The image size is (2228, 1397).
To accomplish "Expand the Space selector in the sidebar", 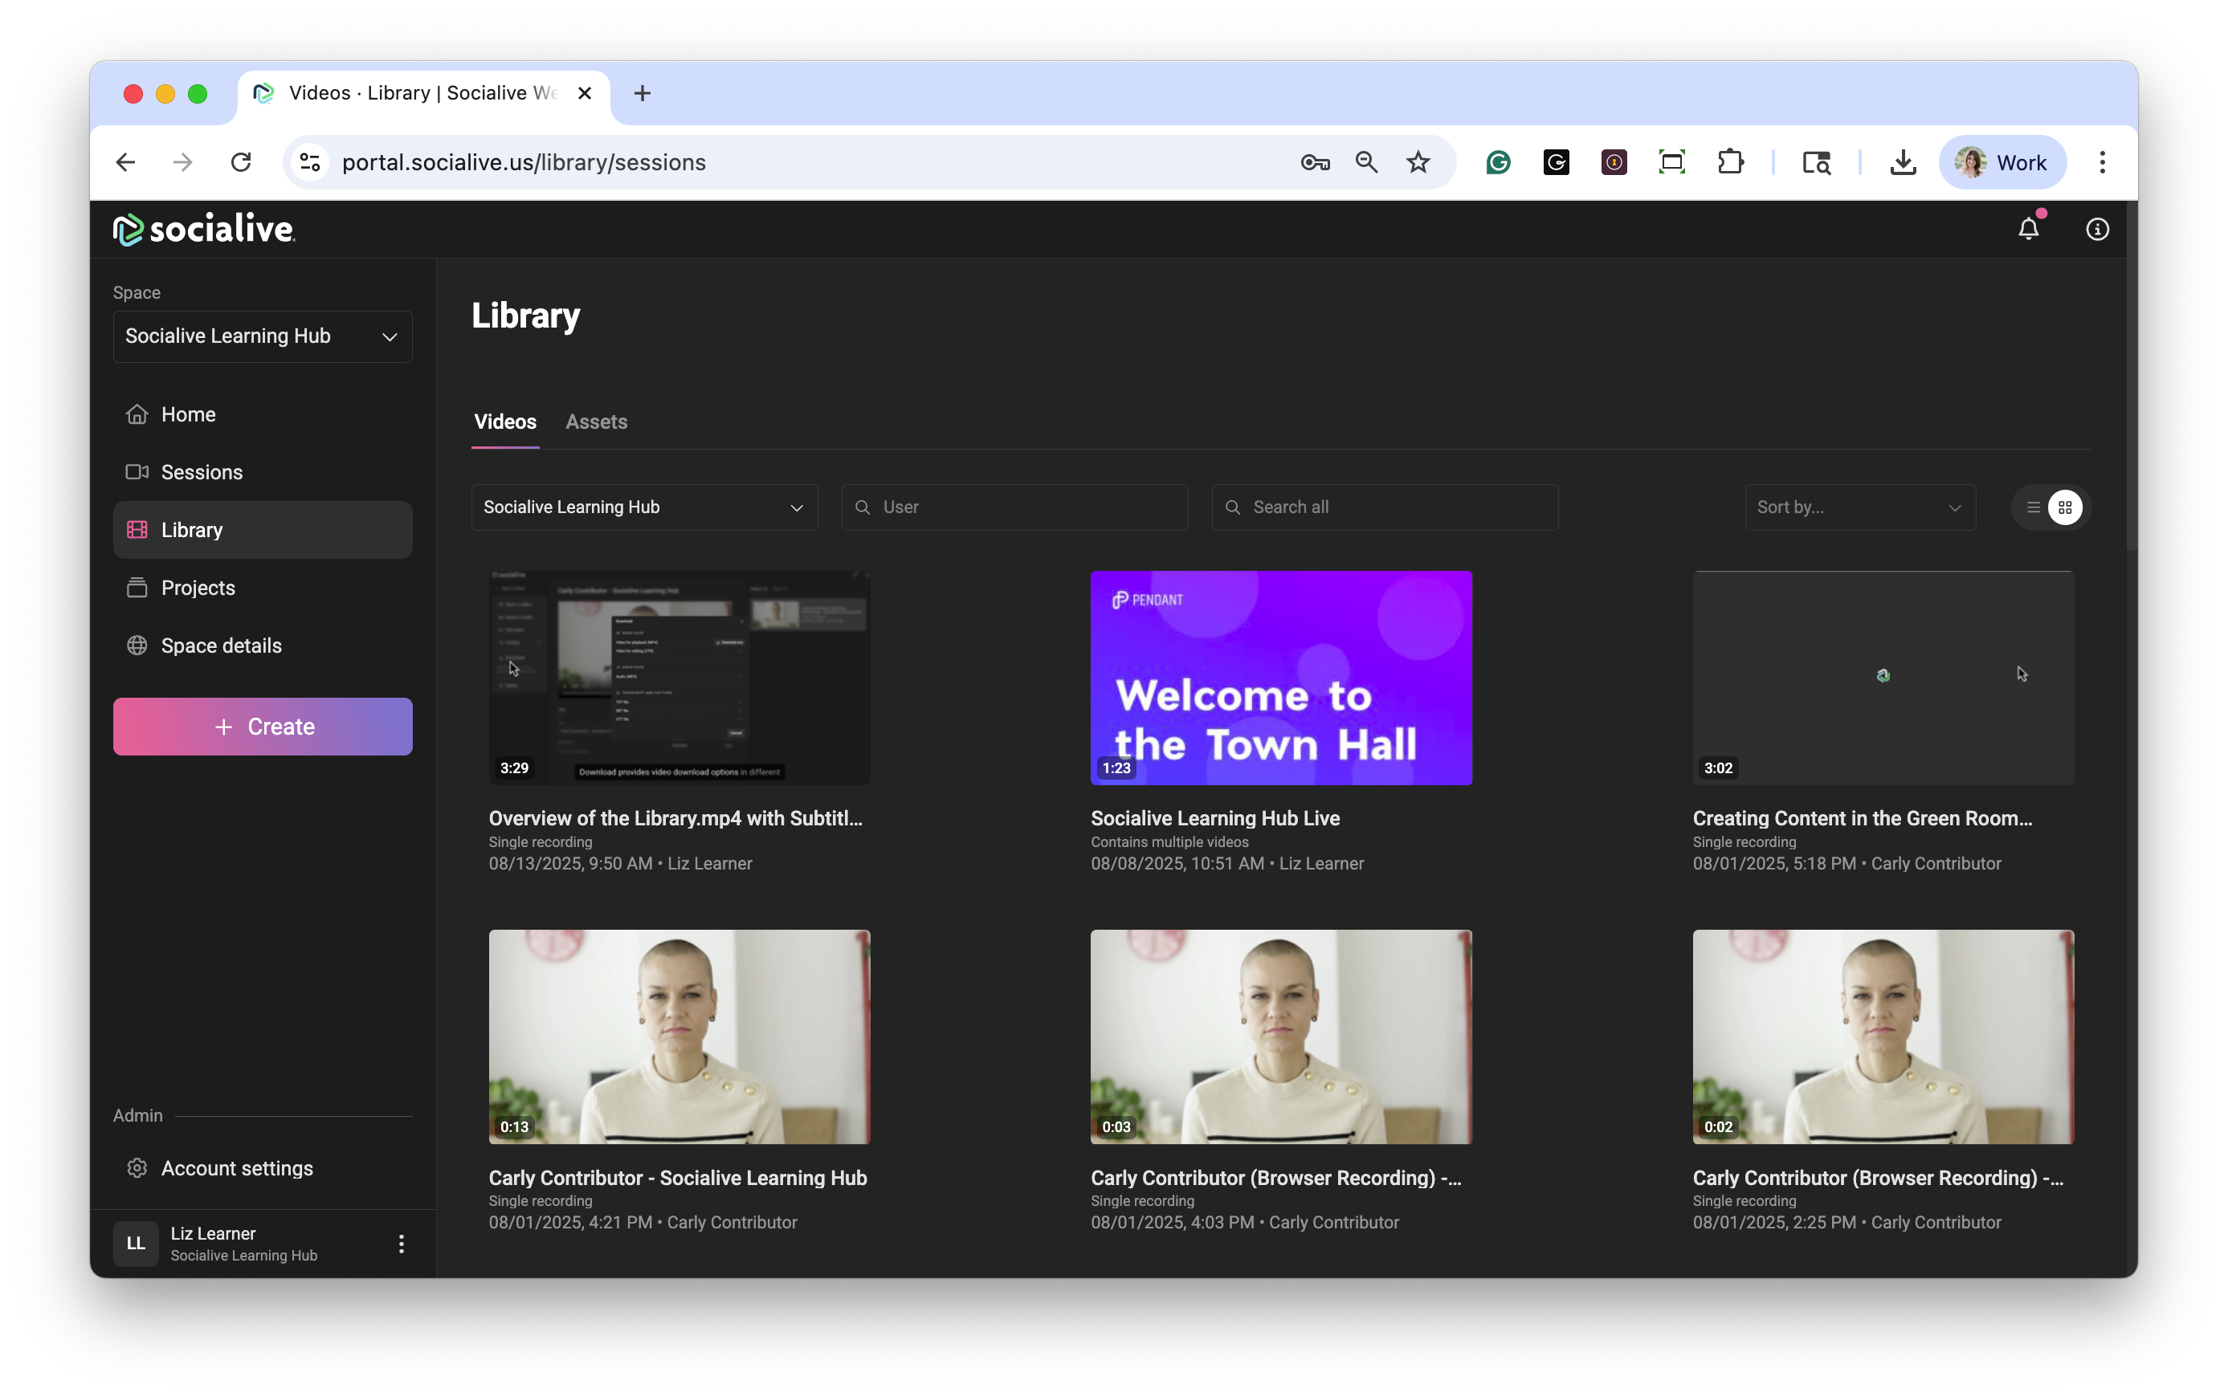I will point(263,336).
